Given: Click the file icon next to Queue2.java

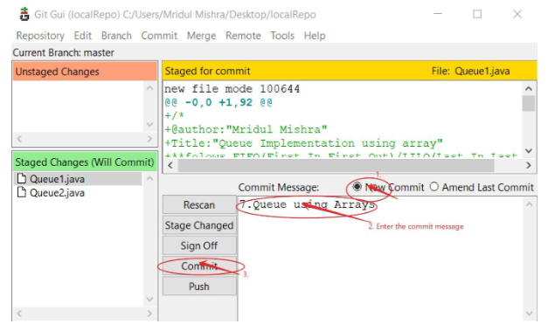Looking at the screenshot, I should (22, 192).
